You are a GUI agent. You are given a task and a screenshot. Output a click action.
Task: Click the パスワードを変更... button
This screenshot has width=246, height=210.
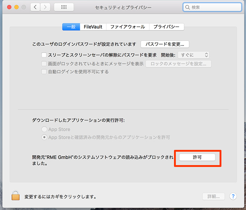coord(165,44)
